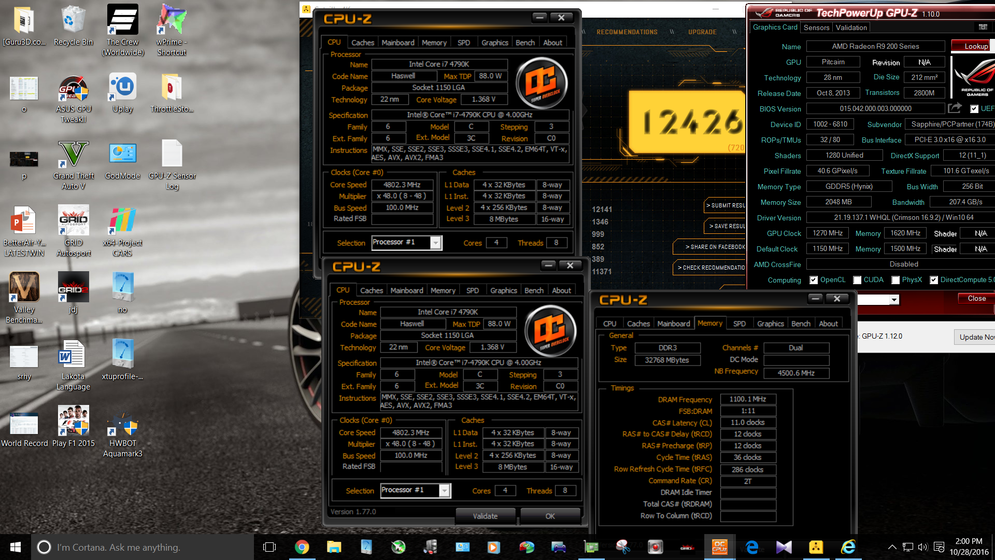Open the GodMode desktop icon
The height and width of the screenshot is (560, 995).
(x=123, y=161)
